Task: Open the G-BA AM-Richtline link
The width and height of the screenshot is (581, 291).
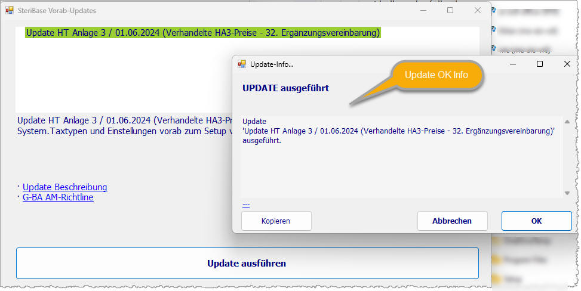Action: point(58,197)
